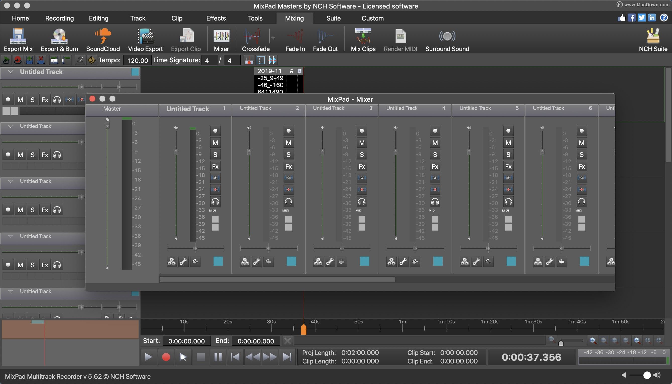Click the Tempo value field
The image size is (672, 384).
[x=138, y=60]
